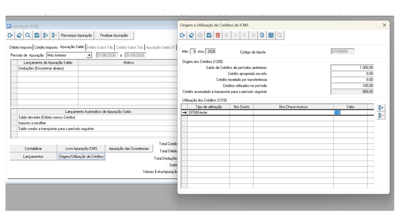Click document export icon in credits toolbar
Viewport: 397px width, 214px height.
pyautogui.click(x=262, y=36)
